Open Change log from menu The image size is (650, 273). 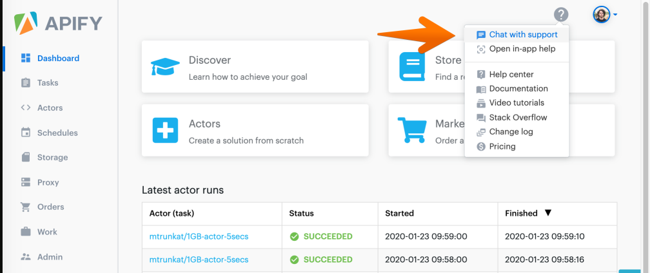pos(511,131)
